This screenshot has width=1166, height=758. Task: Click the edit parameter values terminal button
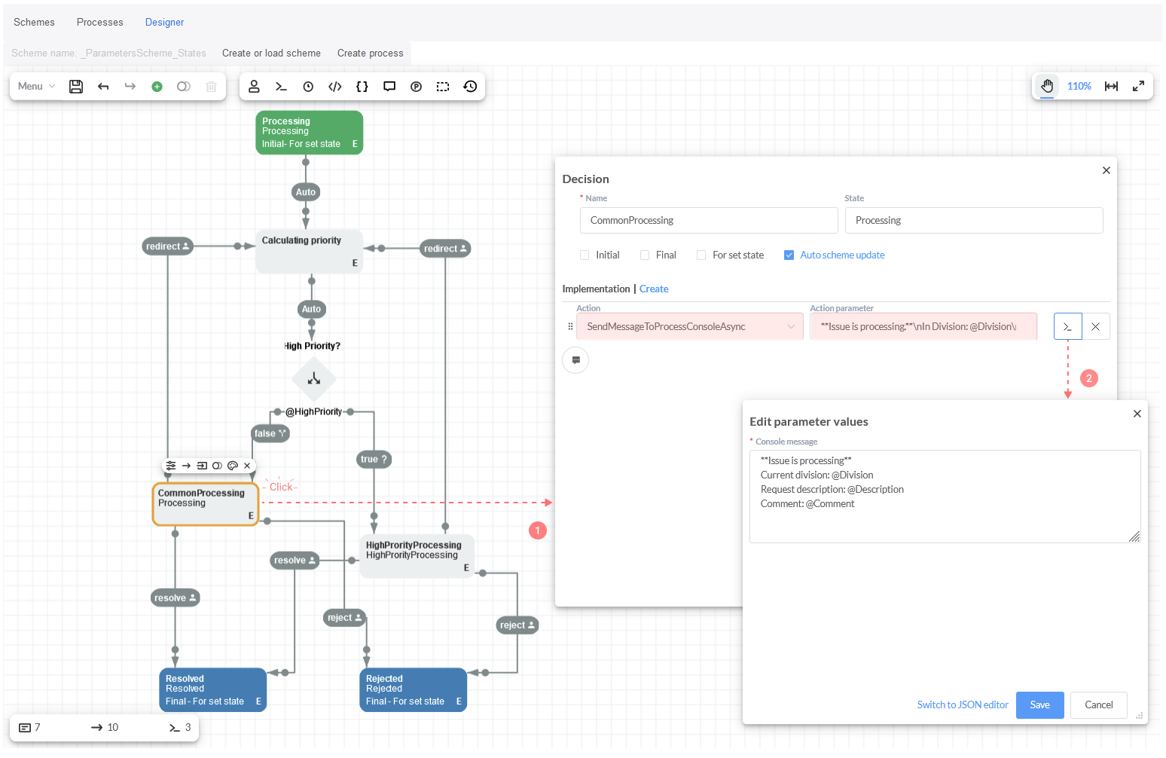pos(1067,327)
